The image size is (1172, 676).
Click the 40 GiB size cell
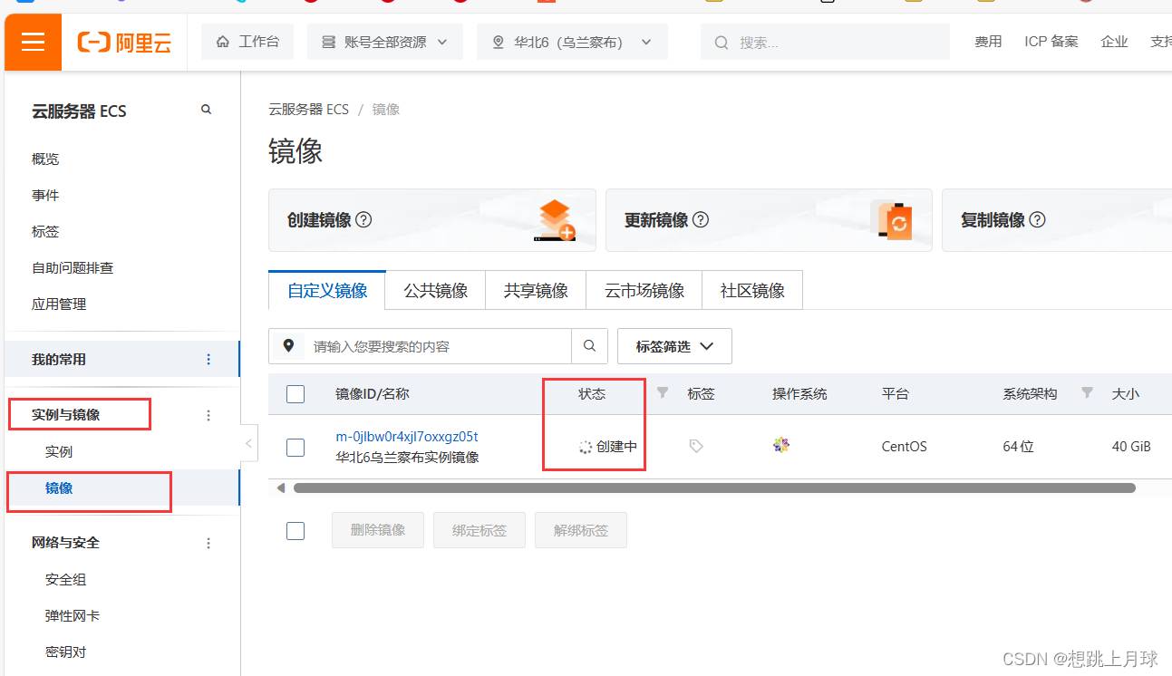[1131, 447]
